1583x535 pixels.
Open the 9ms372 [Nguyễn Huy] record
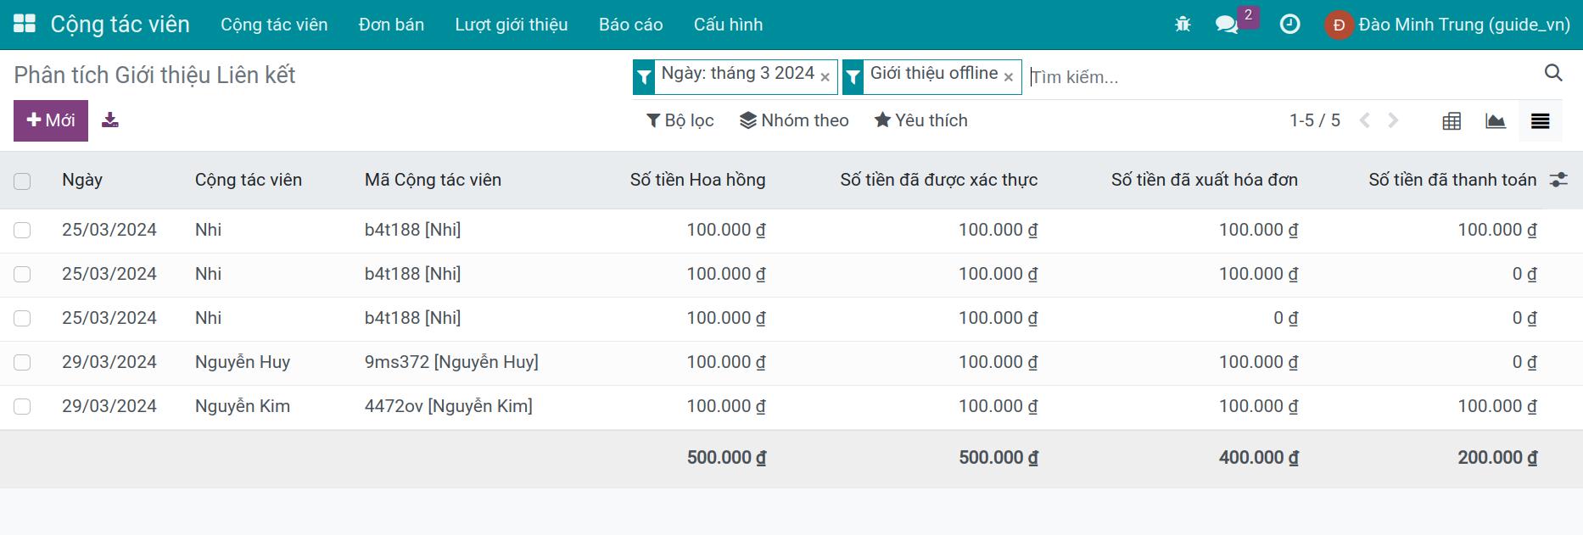[x=451, y=362]
